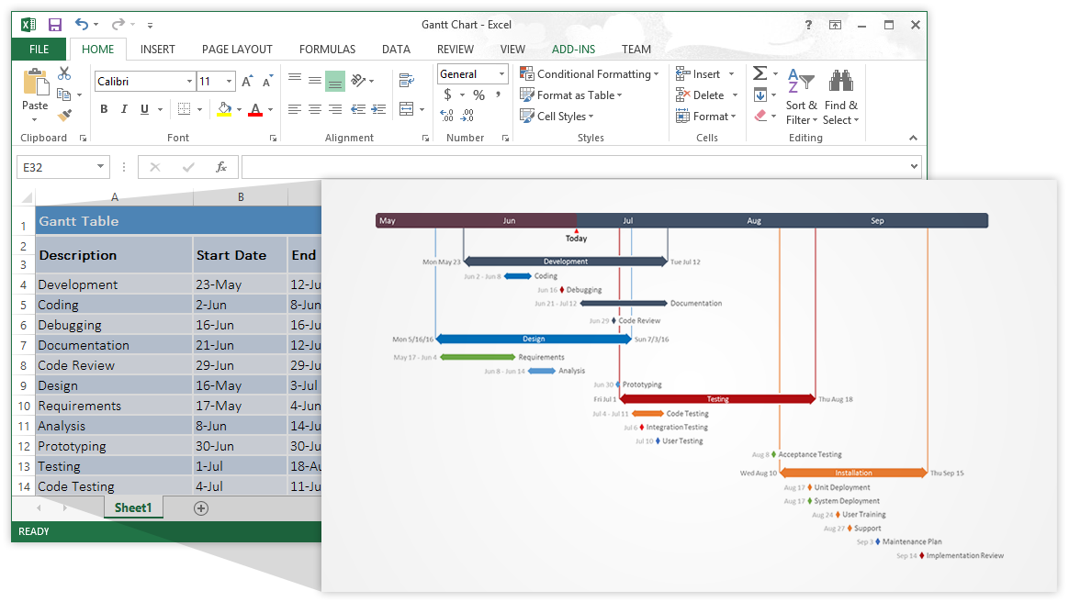
Task: Click Find & Select binoculars button
Action: tap(840, 96)
